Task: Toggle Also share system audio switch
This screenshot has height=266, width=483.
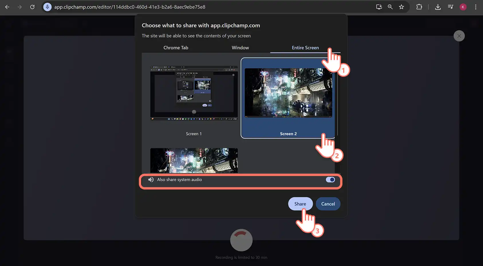Action: tap(330, 180)
